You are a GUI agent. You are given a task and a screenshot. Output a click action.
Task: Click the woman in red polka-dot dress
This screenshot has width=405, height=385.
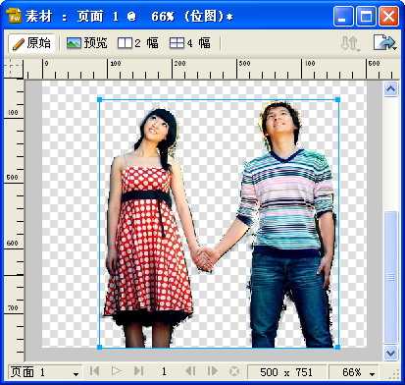149,229
